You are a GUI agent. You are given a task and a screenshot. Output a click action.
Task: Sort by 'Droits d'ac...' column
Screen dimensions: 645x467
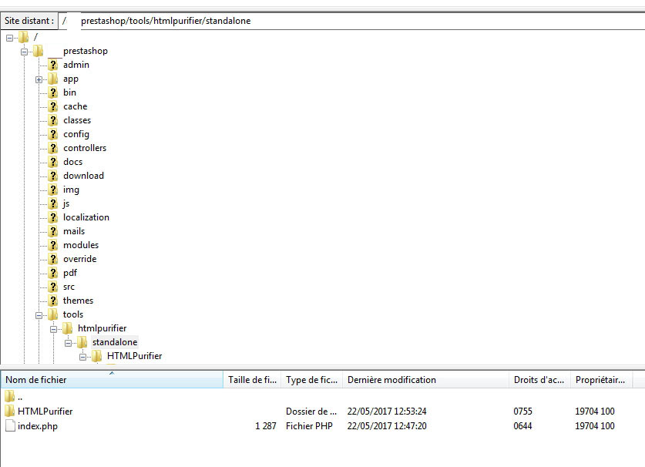click(x=539, y=379)
